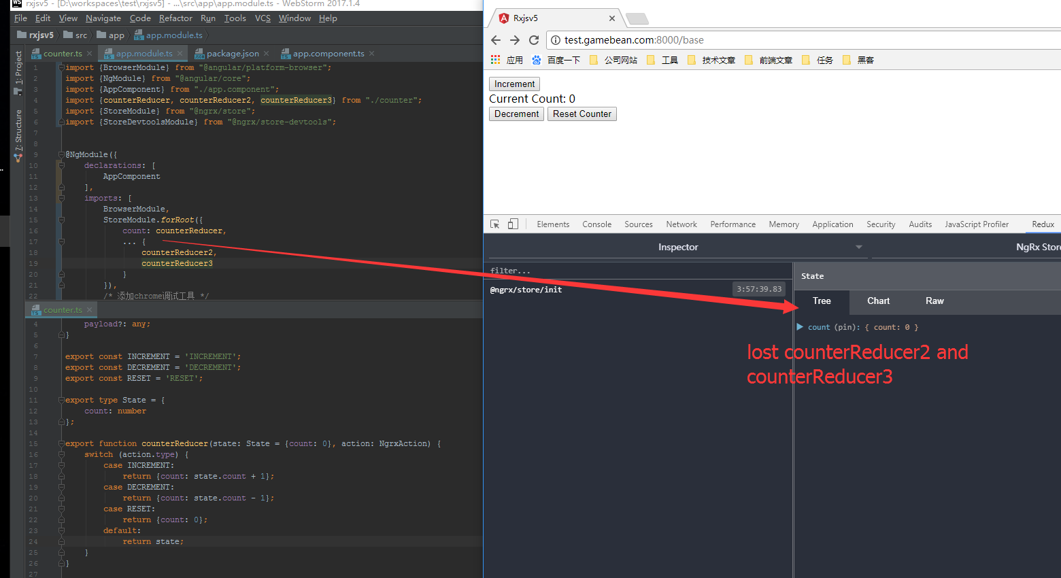Click the Increment button
The image size is (1061, 578).
pyautogui.click(x=515, y=84)
